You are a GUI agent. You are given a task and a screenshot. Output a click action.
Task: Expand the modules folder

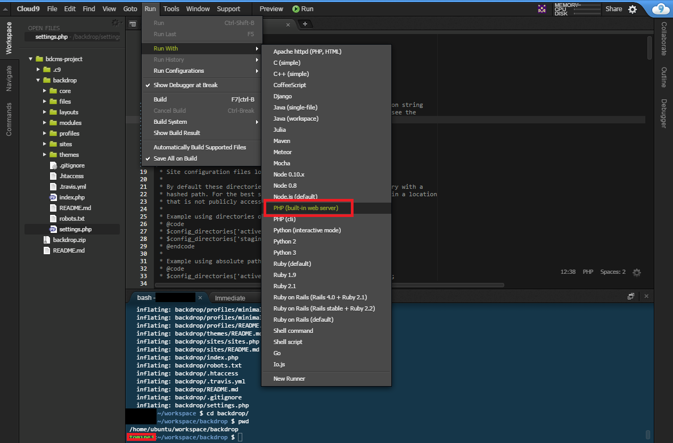pos(45,123)
